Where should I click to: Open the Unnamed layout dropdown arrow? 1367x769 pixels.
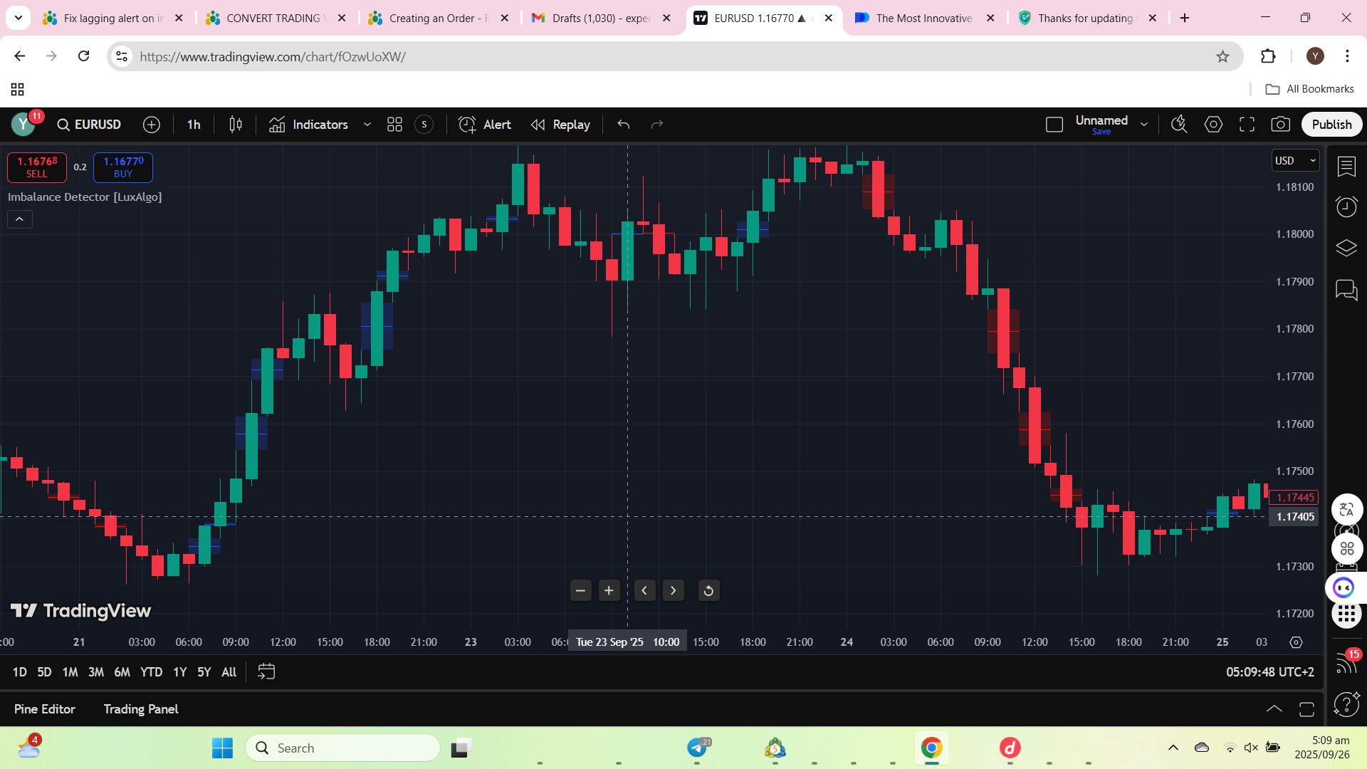[1144, 125]
